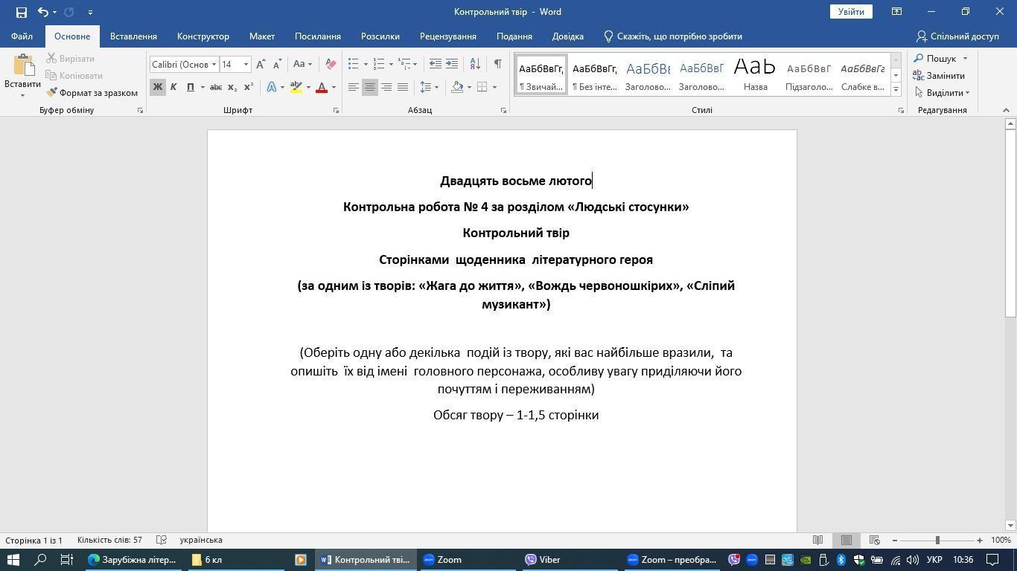
Task: Toggle numbered list
Action: (378, 65)
